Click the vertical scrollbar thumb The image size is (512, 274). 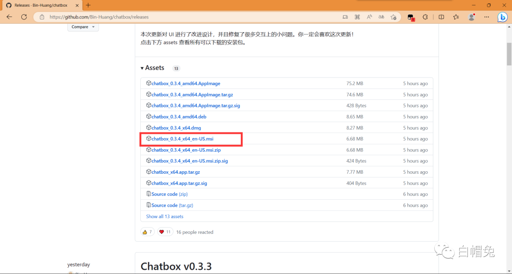tap(509, 54)
